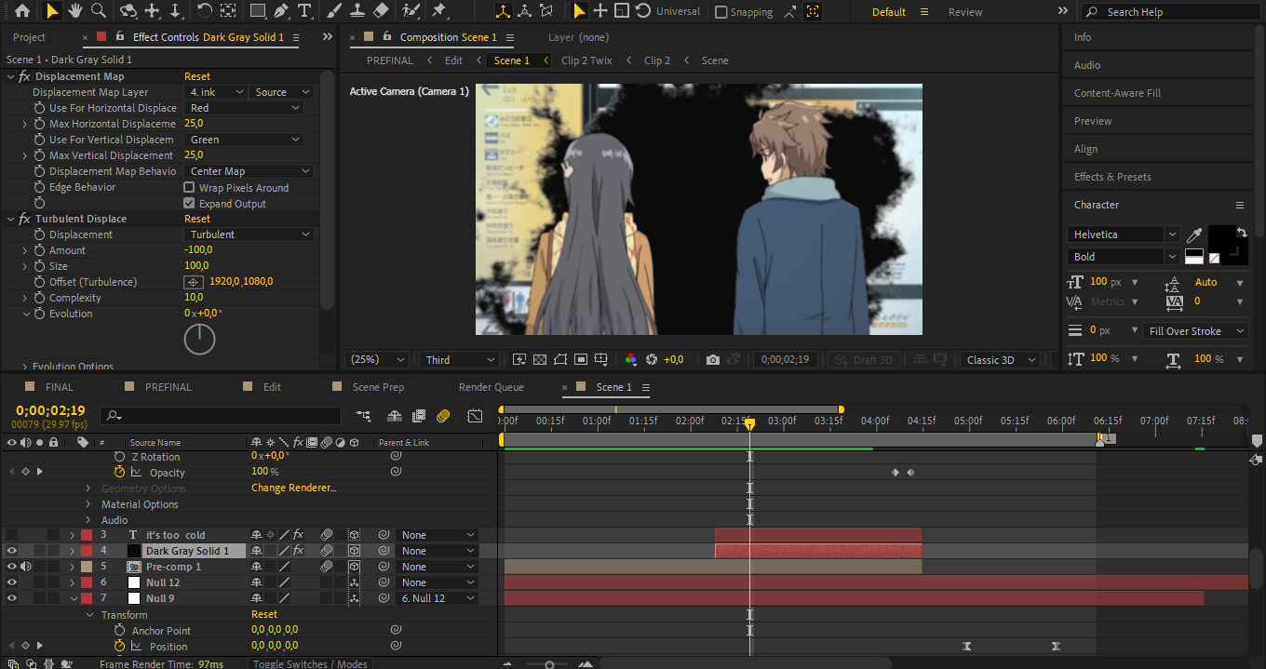Enable the Wrap Pixels Around checkbox
This screenshot has width=1266, height=669.
[190, 188]
